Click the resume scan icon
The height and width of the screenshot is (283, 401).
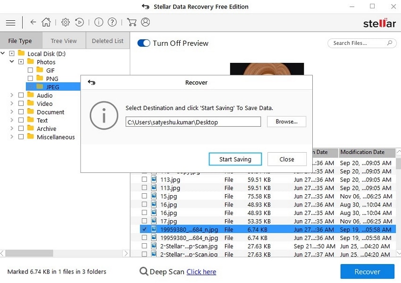80,22
